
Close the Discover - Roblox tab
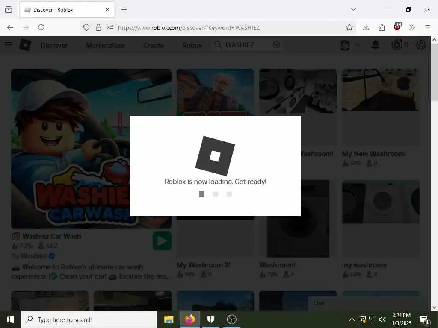[x=107, y=9]
